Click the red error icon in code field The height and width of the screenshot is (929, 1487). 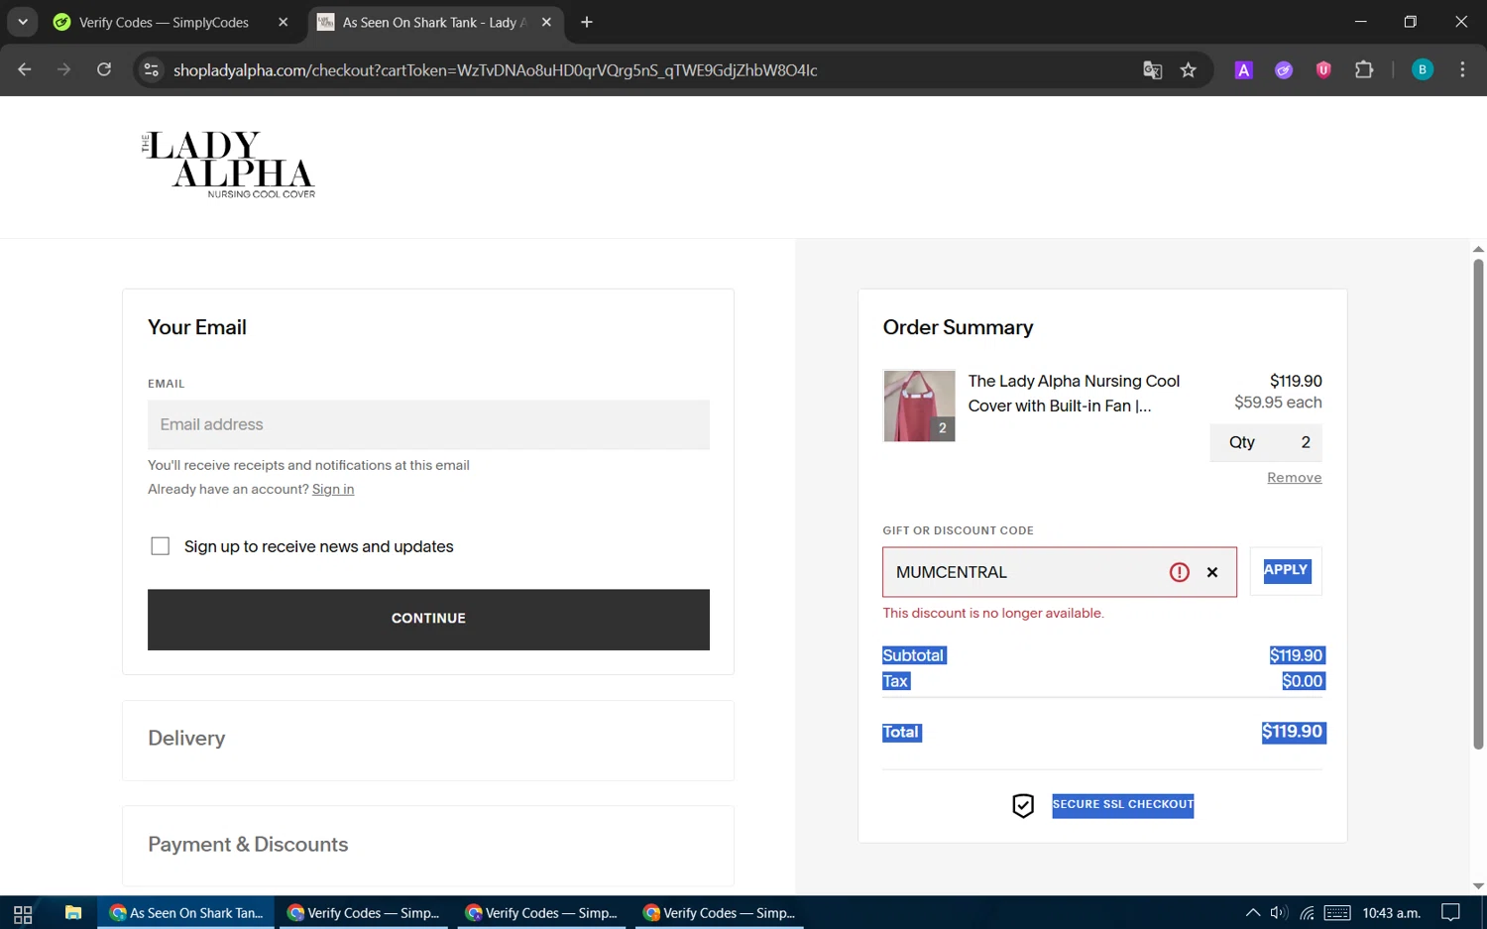(1179, 572)
